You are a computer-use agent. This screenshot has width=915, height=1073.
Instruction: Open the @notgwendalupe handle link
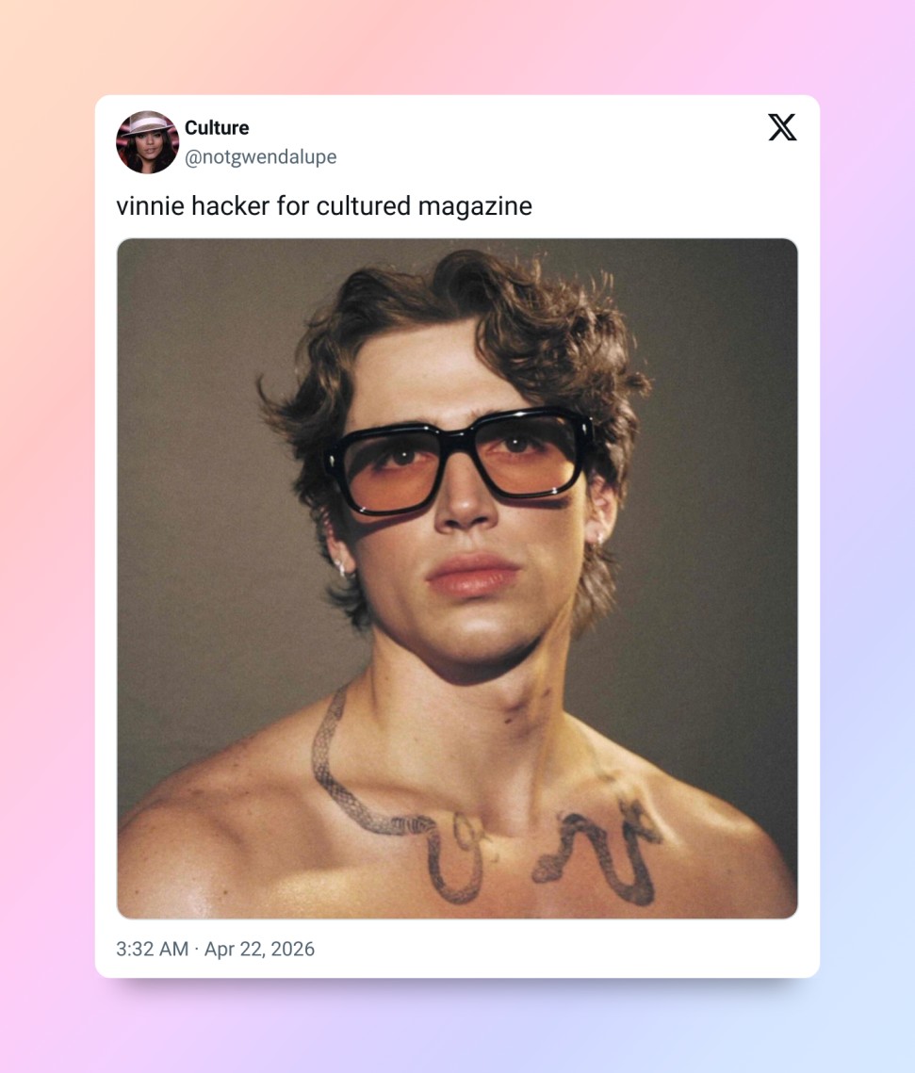click(x=261, y=157)
